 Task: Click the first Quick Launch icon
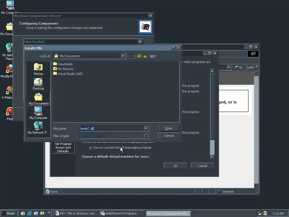point(23,213)
